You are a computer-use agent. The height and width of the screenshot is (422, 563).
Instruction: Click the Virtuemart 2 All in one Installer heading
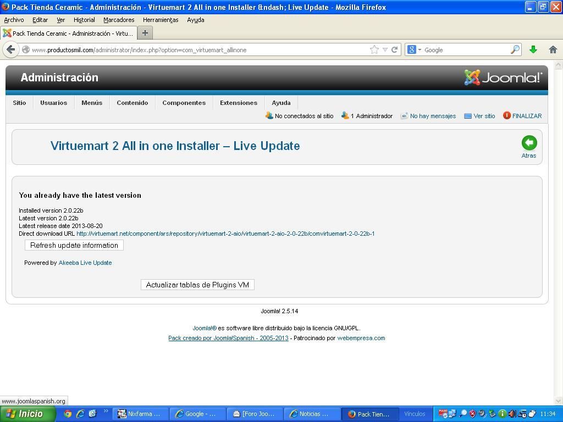tap(175, 146)
